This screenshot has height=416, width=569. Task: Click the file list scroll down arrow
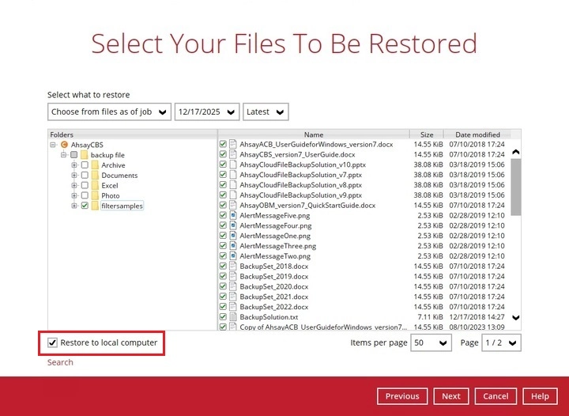click(515, 317)
